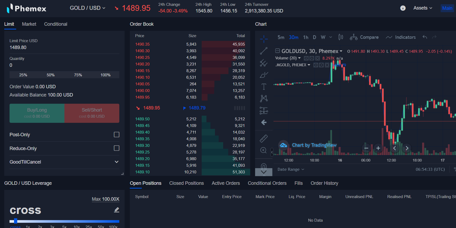This screenshot has width=456, height=228.
Task: Click the Limit Price USD field
Action: 64,47
